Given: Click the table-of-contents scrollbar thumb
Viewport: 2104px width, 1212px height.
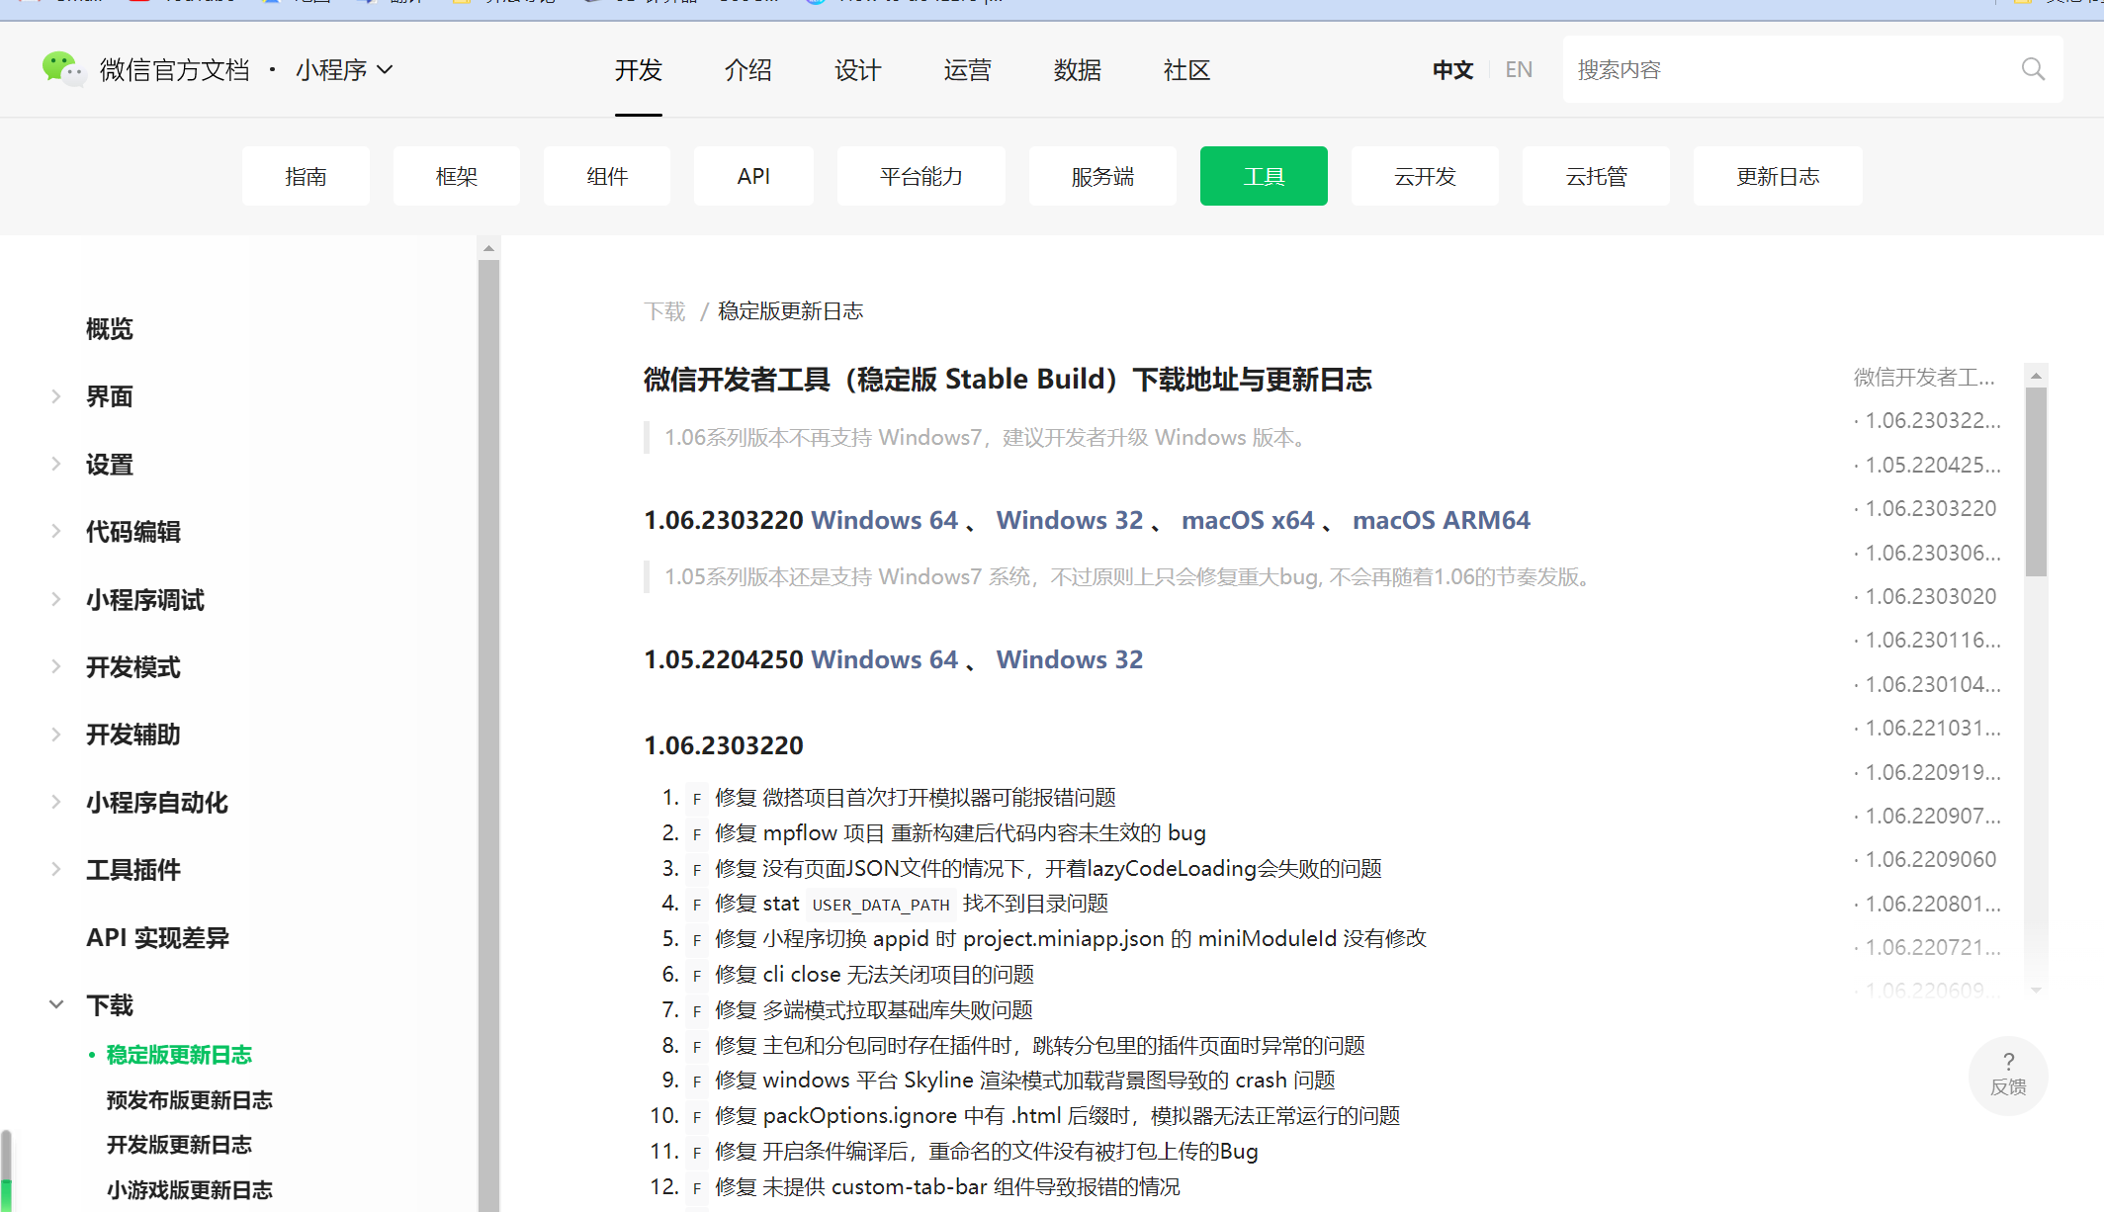Looking at the screenshot, I should click(2036, 480).
